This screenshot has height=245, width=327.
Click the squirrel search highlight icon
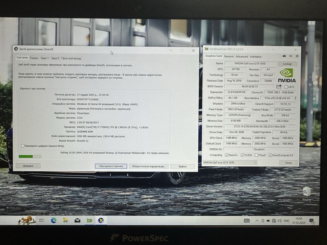pos(27,220)
